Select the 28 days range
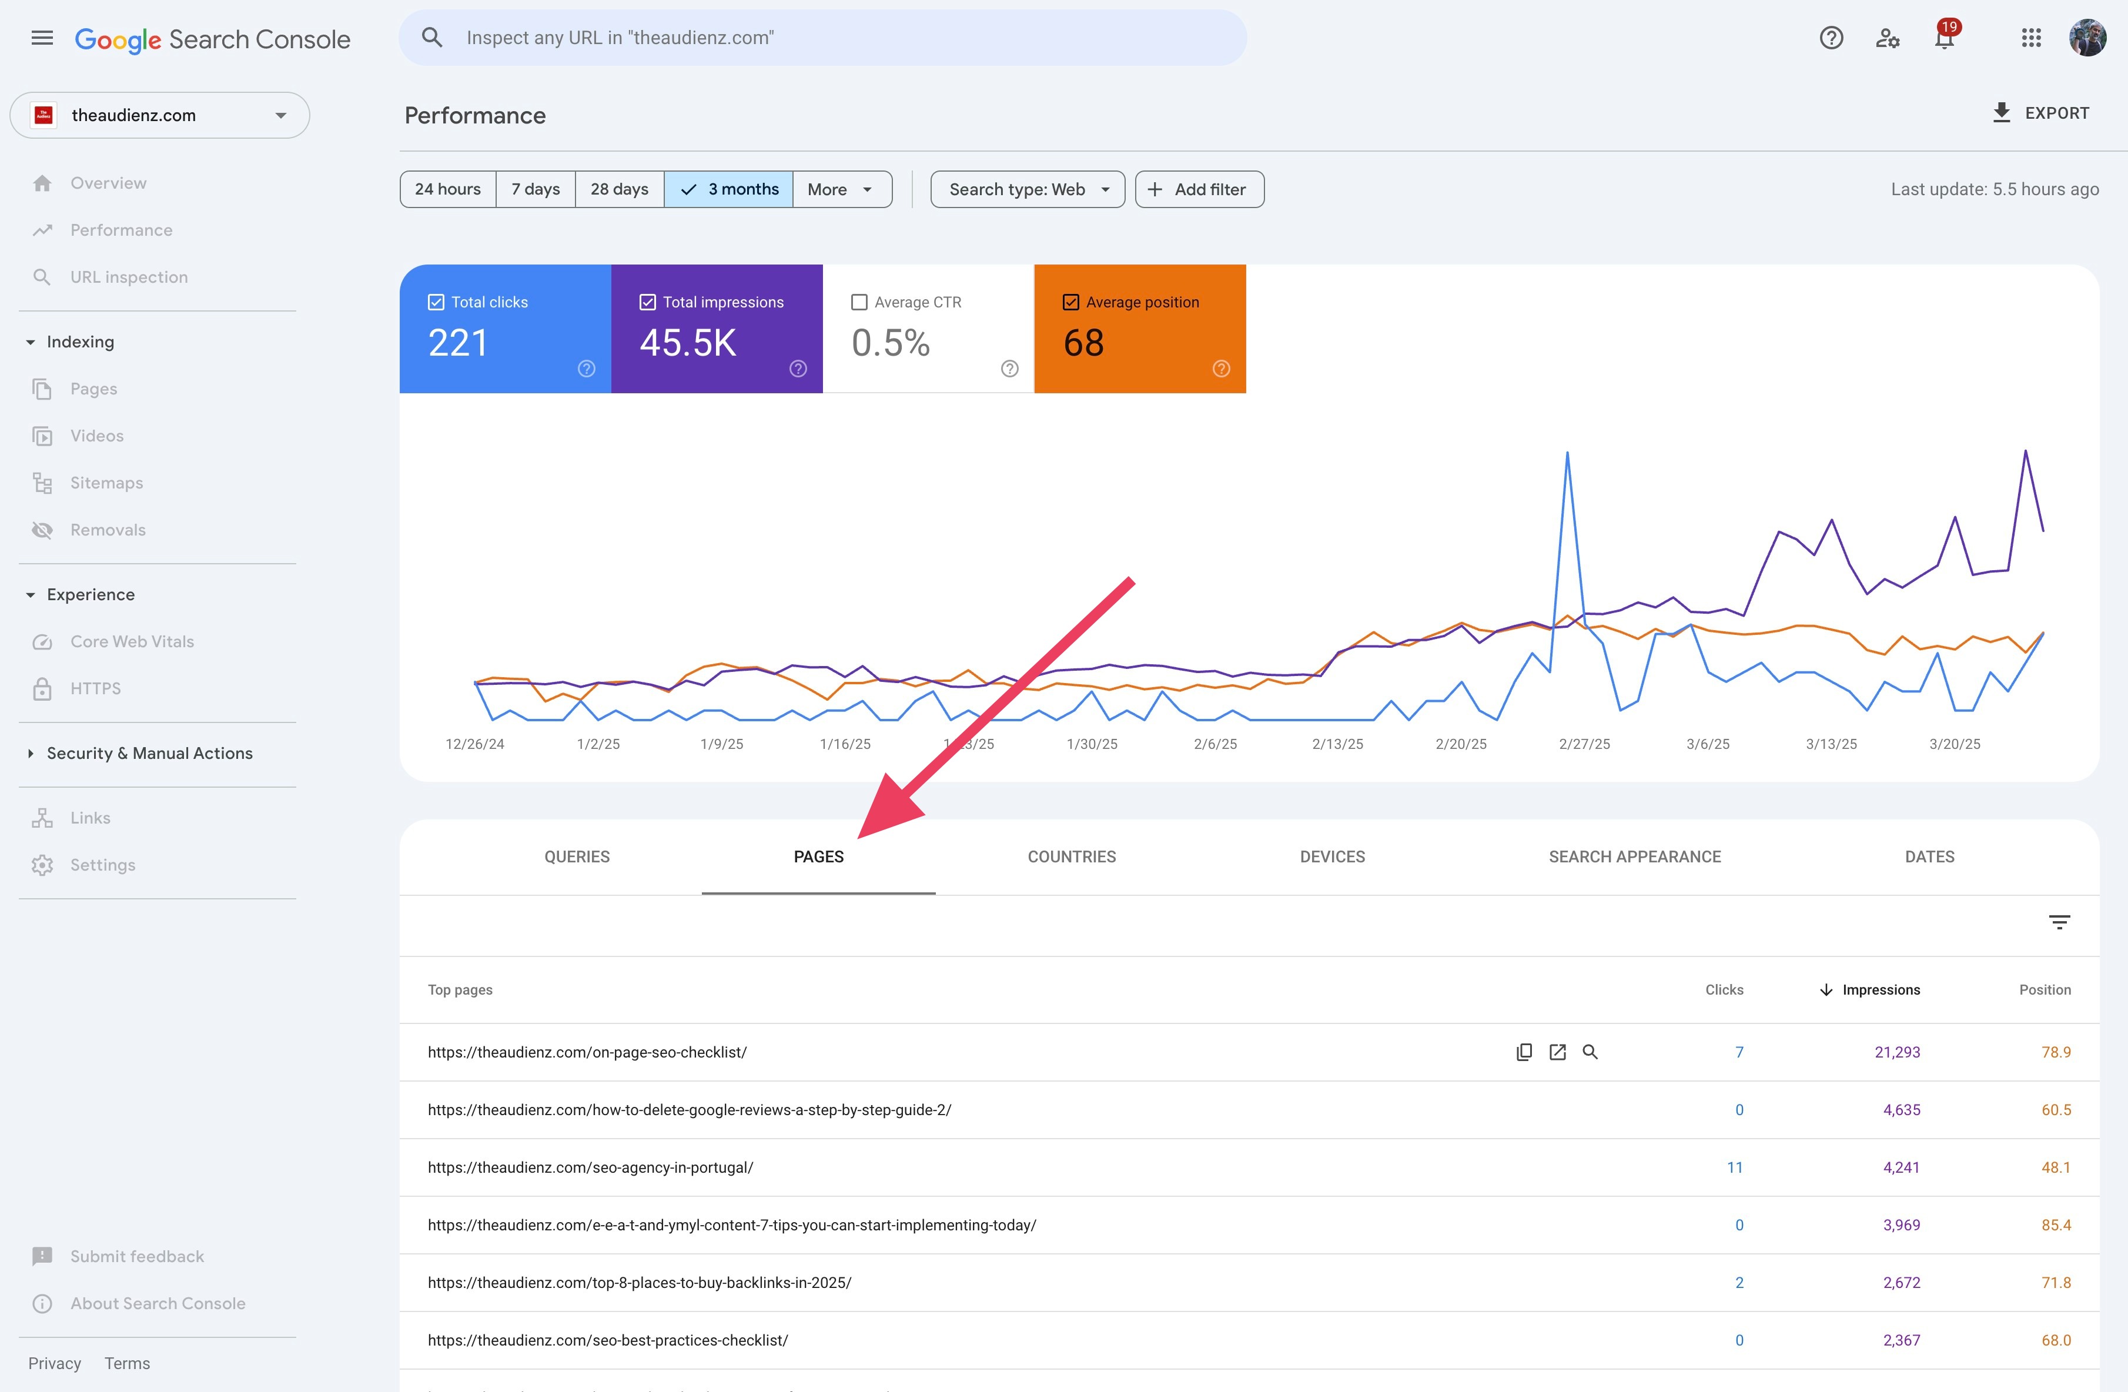Screen dimensions: 2128x1392 click(620, 189)
